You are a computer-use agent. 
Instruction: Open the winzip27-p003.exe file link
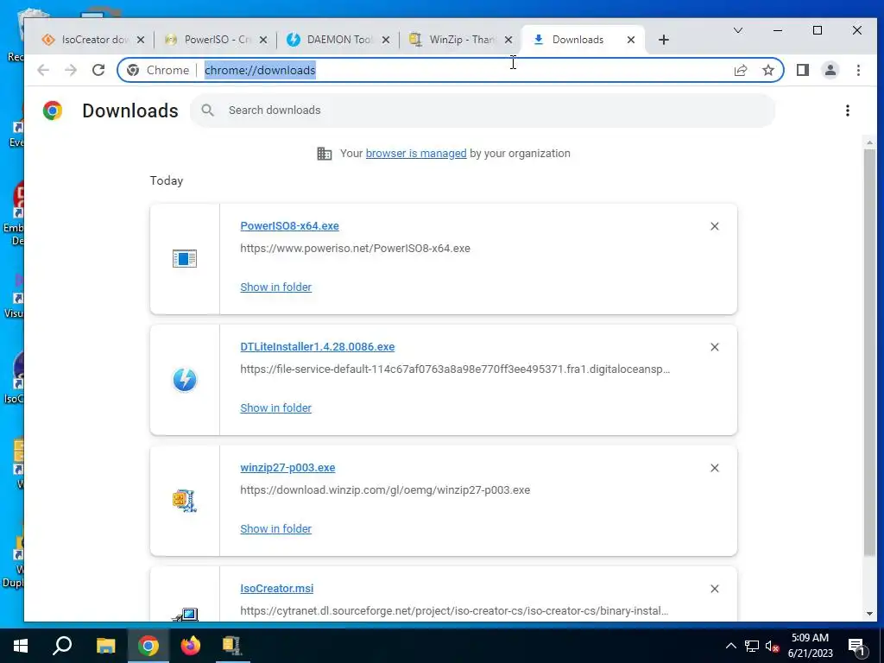pos(287,467)
